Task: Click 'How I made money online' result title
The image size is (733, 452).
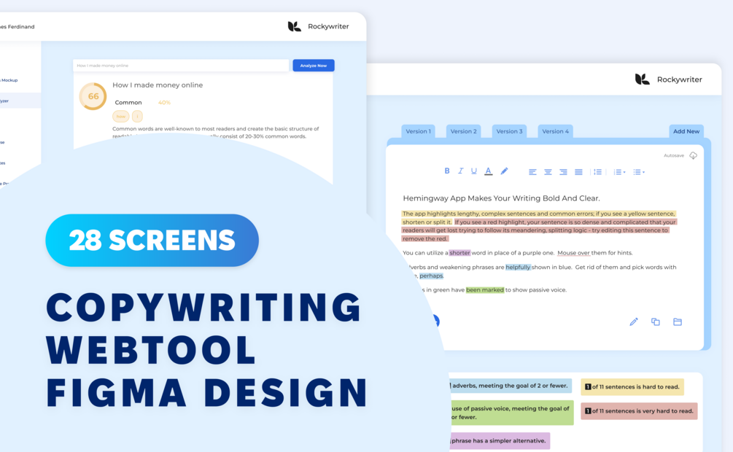Action: tap(158, 85)
